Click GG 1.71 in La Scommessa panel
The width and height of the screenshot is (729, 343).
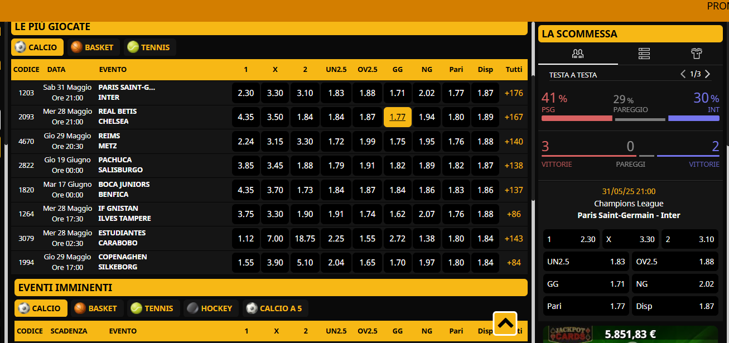click(586, 284)
